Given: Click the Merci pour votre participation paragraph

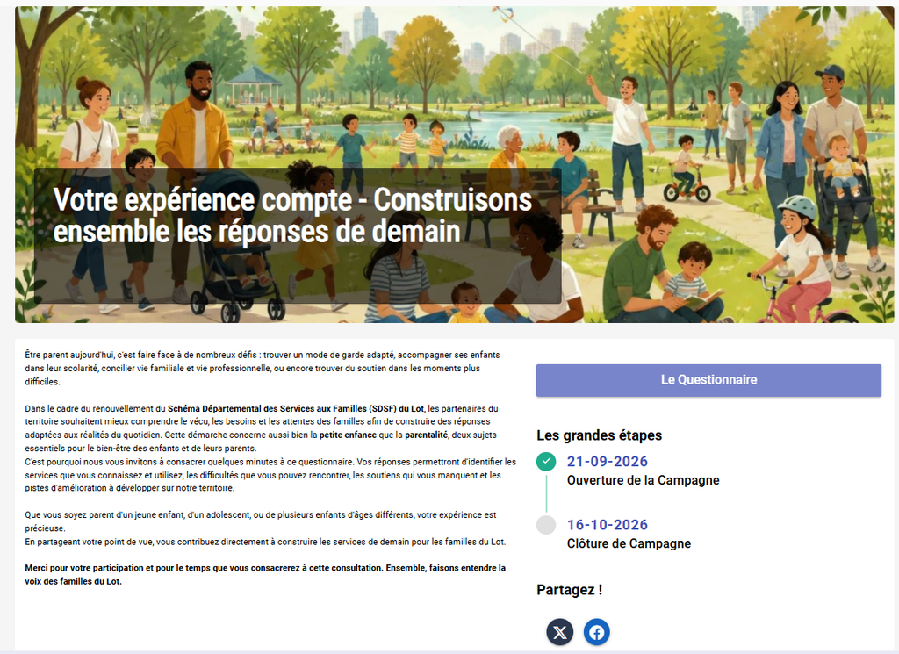Looking at the screenshot, I should [x=265, y=574].
